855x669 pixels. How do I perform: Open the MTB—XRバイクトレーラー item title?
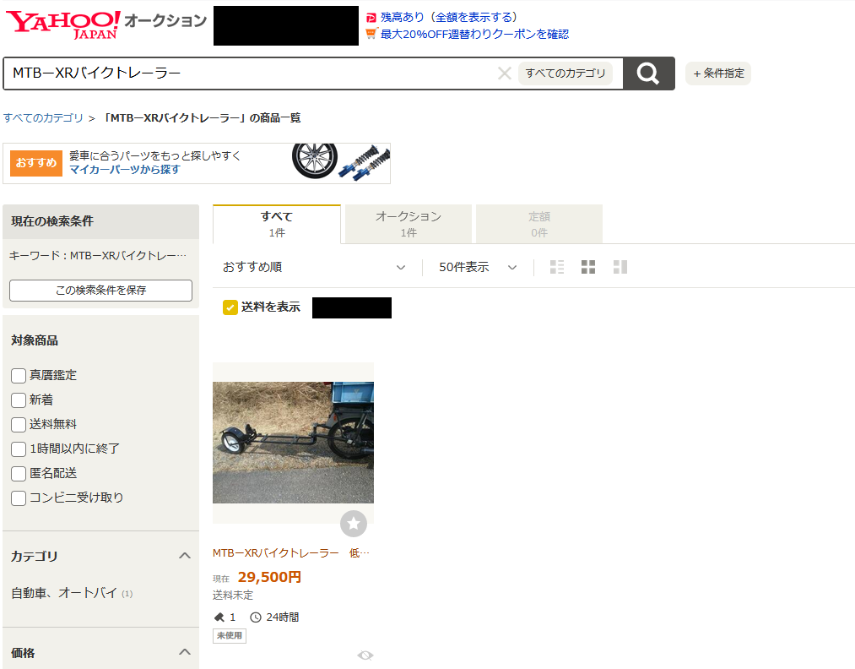(x=290, y=553)
